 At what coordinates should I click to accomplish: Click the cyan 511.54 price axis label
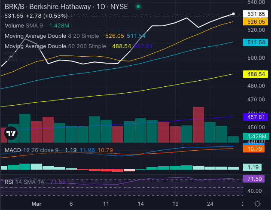[255, 42]
